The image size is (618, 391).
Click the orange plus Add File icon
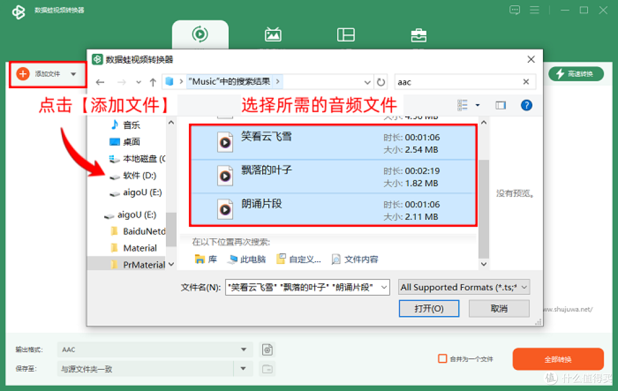[23, 74]
